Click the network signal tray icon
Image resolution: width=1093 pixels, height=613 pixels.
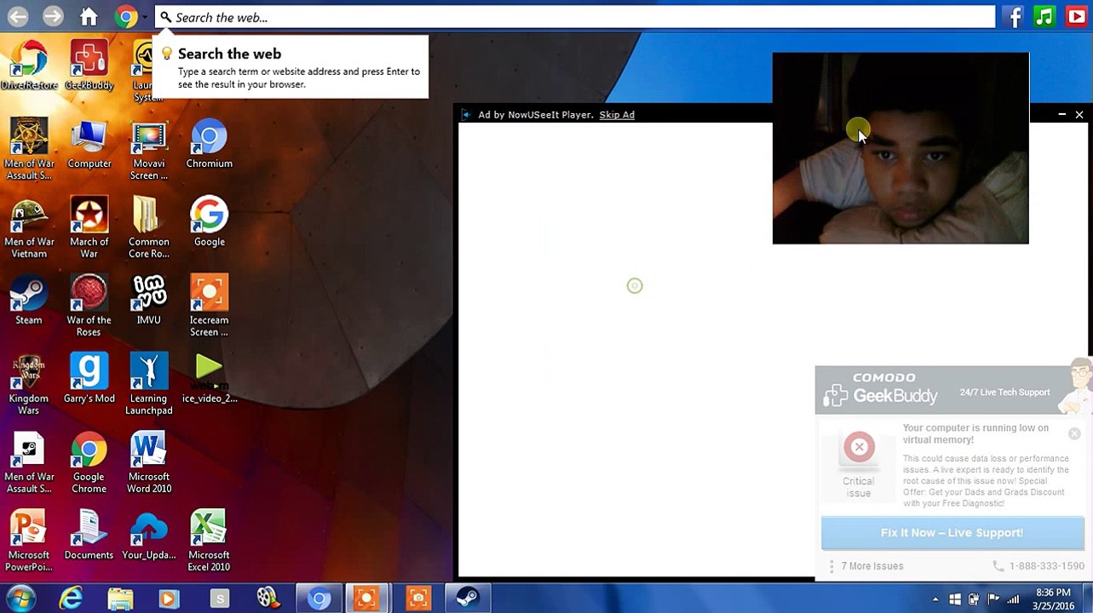[1014, 599]
